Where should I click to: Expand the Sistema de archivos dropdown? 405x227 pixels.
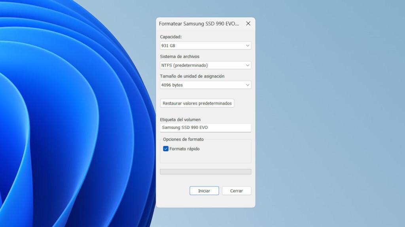click(248, 65)
